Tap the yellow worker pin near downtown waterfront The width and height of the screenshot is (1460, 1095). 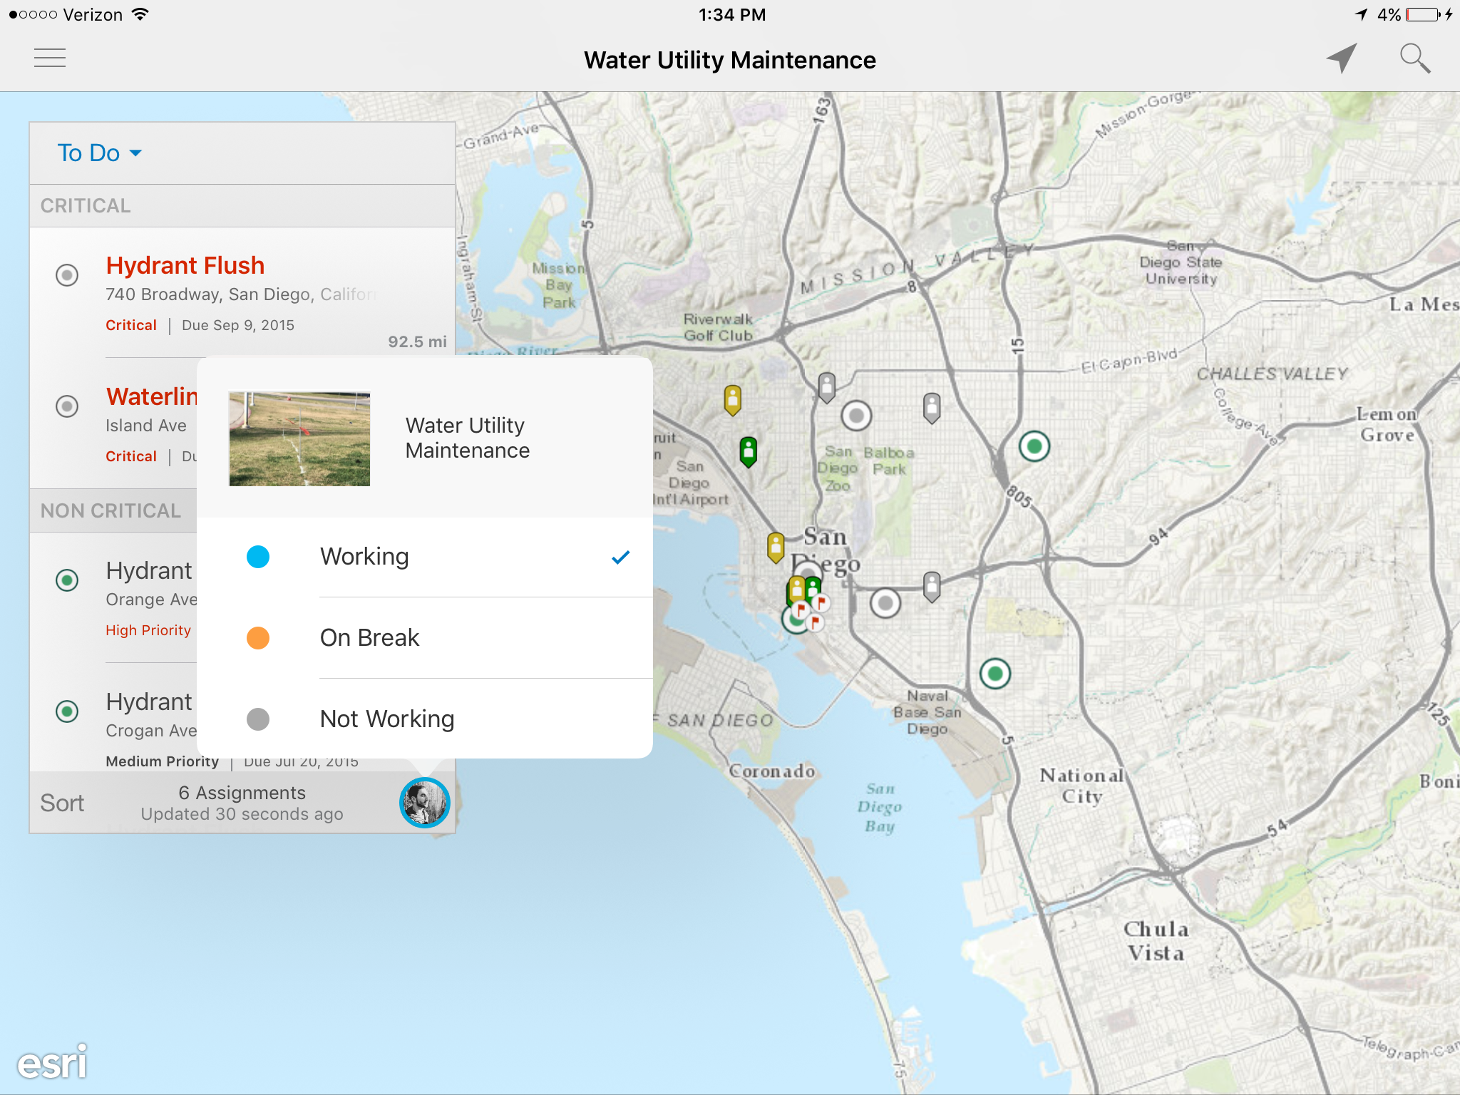point(776,547)
